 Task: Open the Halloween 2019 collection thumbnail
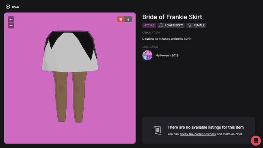[147, 55]
